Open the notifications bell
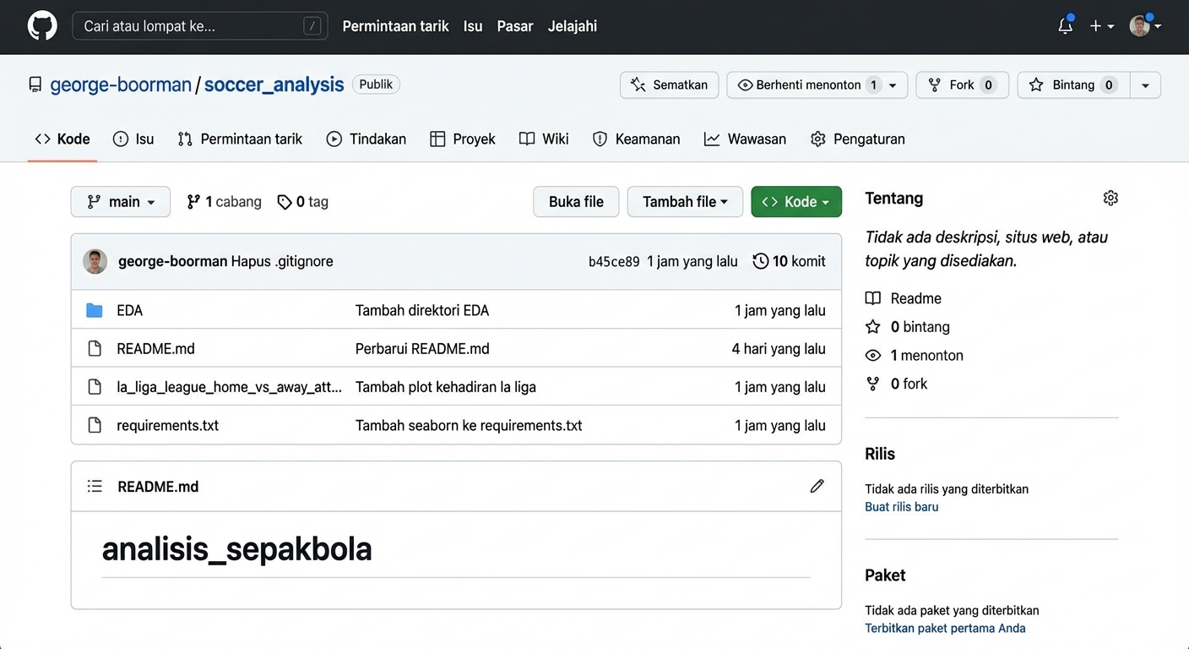 click(x=1066, y=26)
